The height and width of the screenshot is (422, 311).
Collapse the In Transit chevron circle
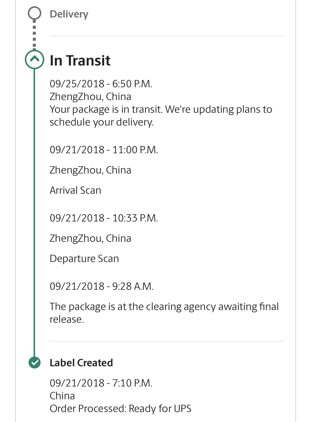pyautogui.click(x=35, y=59)
